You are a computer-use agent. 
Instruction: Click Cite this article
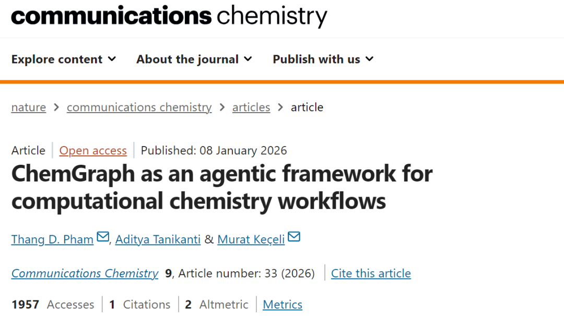tap(371, 273)
